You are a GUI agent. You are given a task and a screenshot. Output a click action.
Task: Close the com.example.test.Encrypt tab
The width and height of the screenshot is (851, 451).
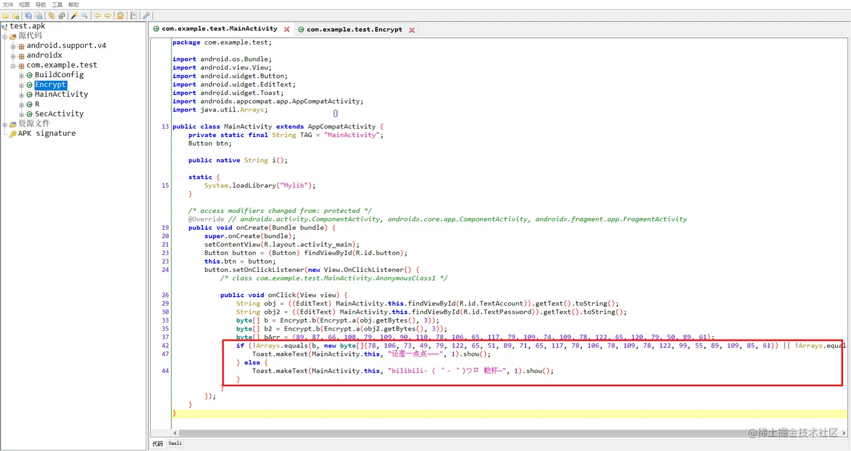[411, 30]
